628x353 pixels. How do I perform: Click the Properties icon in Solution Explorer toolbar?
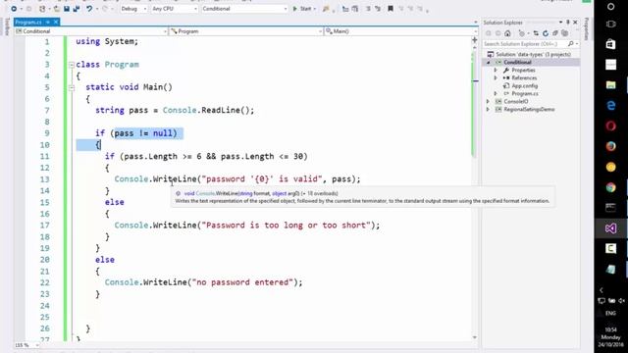[x=565, y=33]
